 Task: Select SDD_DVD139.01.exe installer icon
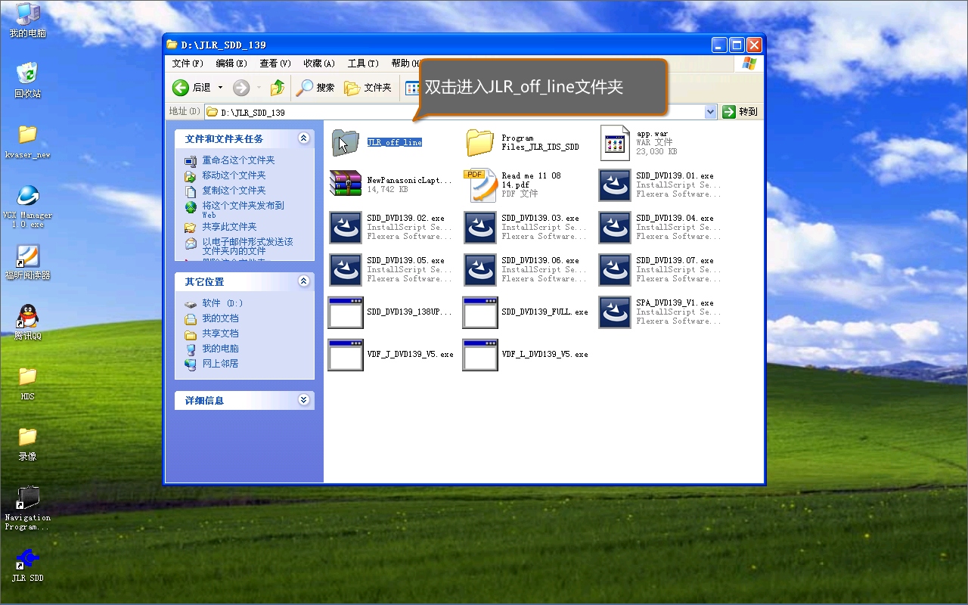615,185
